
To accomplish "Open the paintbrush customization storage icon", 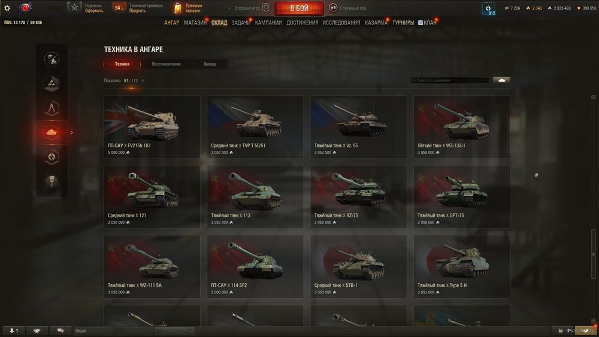I will pos(52,181).
